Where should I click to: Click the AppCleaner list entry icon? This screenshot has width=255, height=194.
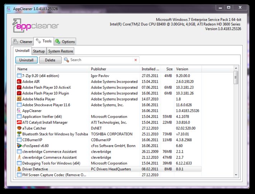19,111
